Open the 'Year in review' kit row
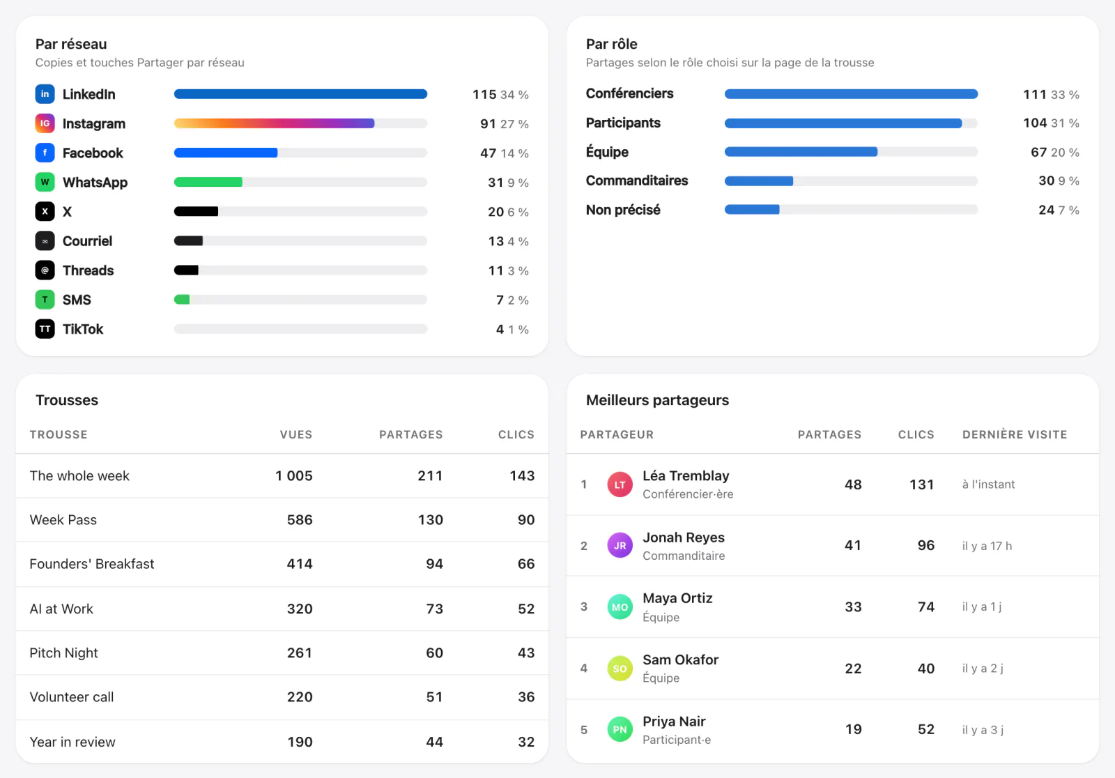This screenshot has width=1115, height=778. point(282,742)
